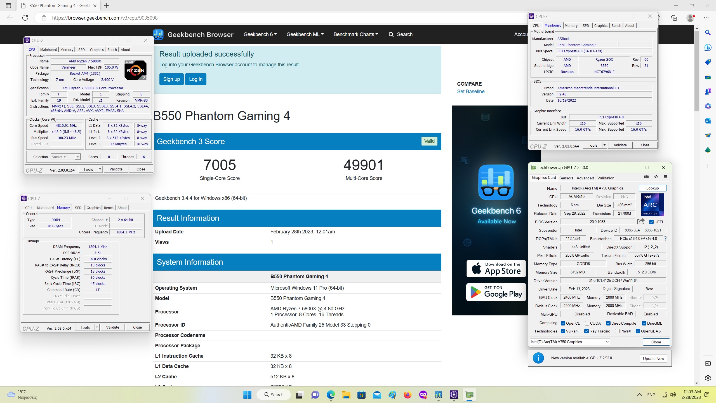Screen dimensions: 716x403
Task: Click the Edge sidebar add plus icon
Action: [x=708, y=166]
